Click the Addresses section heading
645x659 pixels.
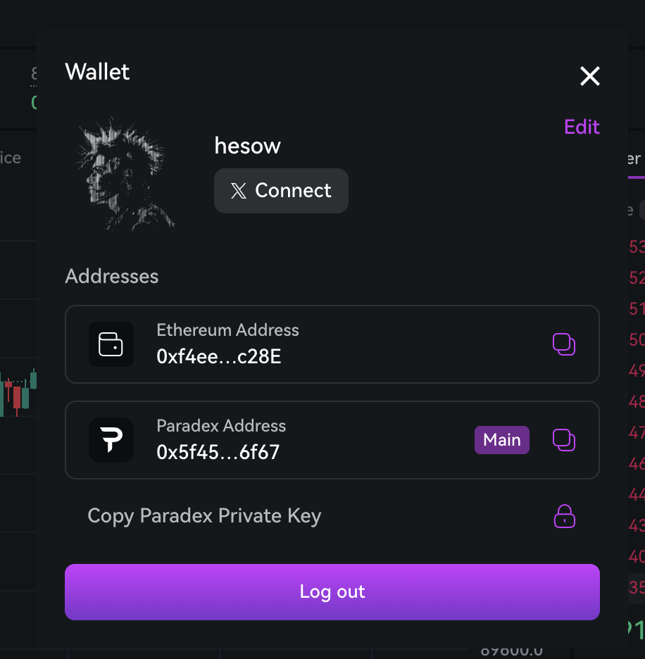point(112,276)
